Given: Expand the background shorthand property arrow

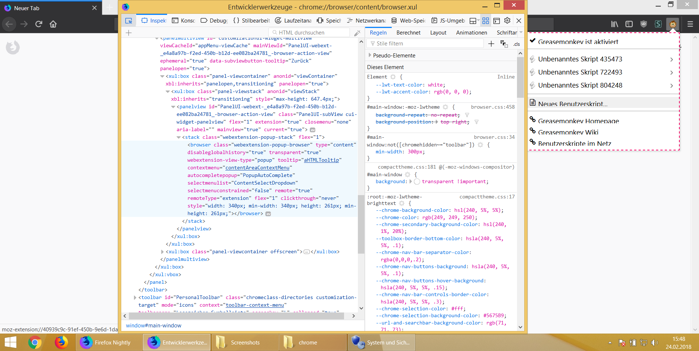Looking at the screenshot, I should 411,181.
